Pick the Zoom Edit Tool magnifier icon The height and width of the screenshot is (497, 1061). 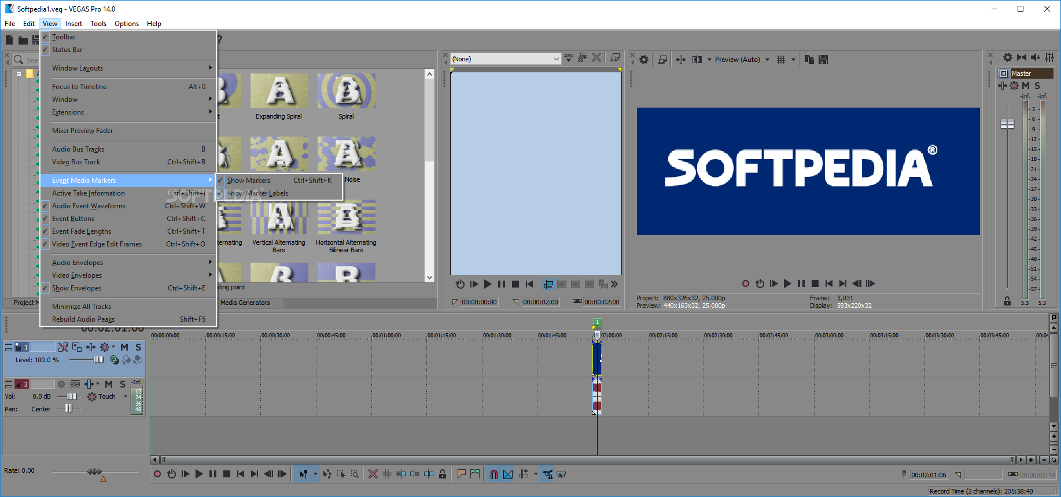click(355, 474)
